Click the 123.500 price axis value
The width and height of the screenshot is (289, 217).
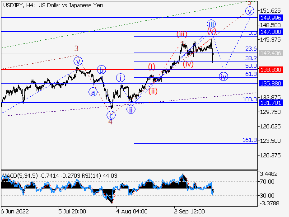[270, 141]
